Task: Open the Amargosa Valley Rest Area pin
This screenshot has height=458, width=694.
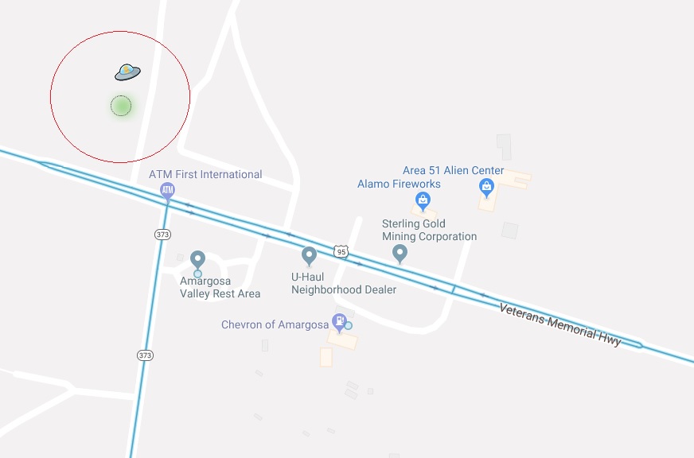Action: click(197, 260)
